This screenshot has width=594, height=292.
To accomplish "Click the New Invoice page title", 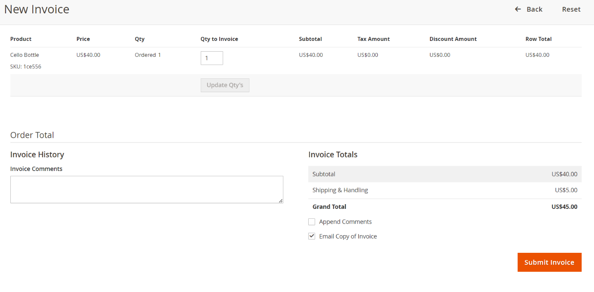I will click(x=37, y=9).
